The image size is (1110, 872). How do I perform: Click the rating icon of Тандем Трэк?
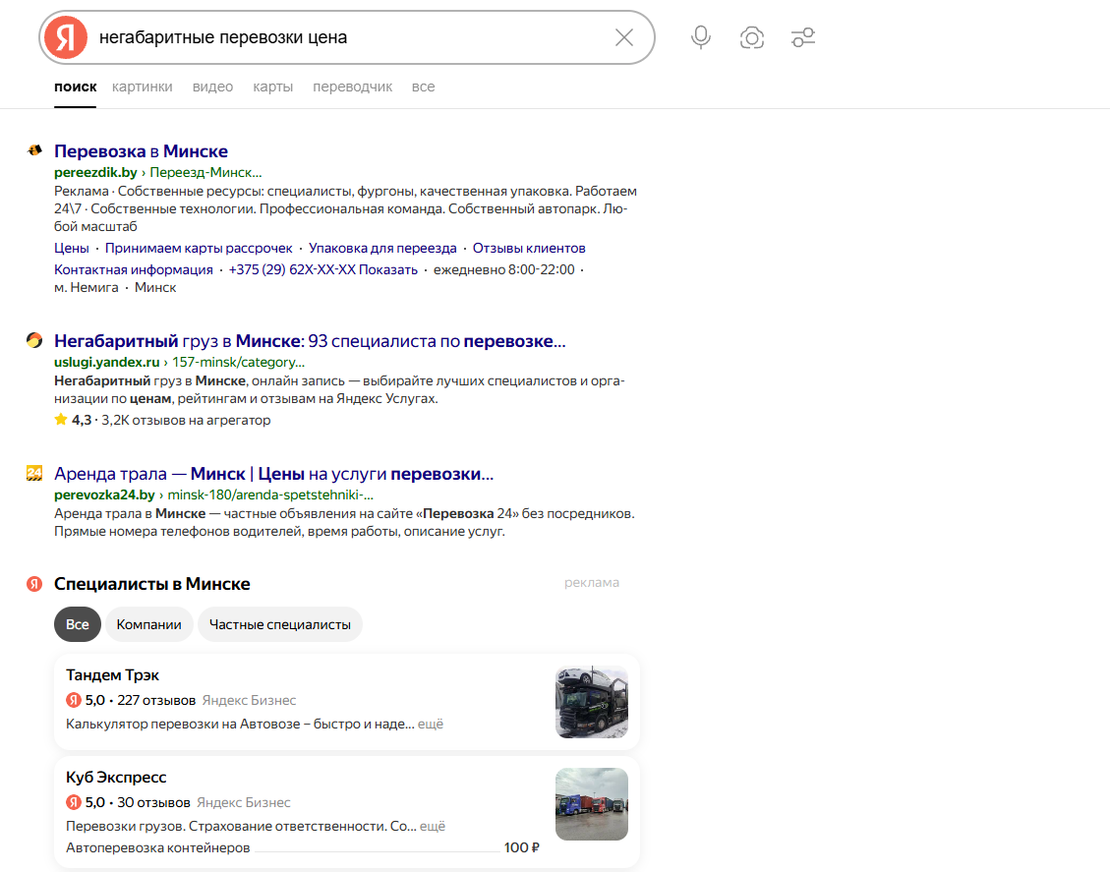click(x=73, y=700)
